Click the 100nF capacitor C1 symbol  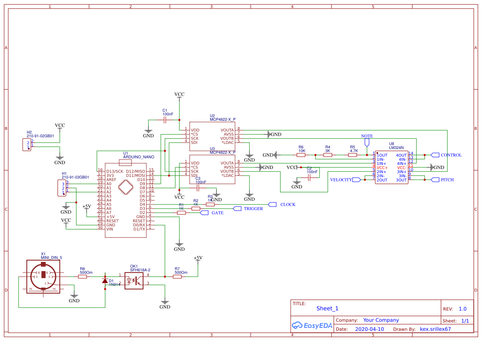(165, 119)
